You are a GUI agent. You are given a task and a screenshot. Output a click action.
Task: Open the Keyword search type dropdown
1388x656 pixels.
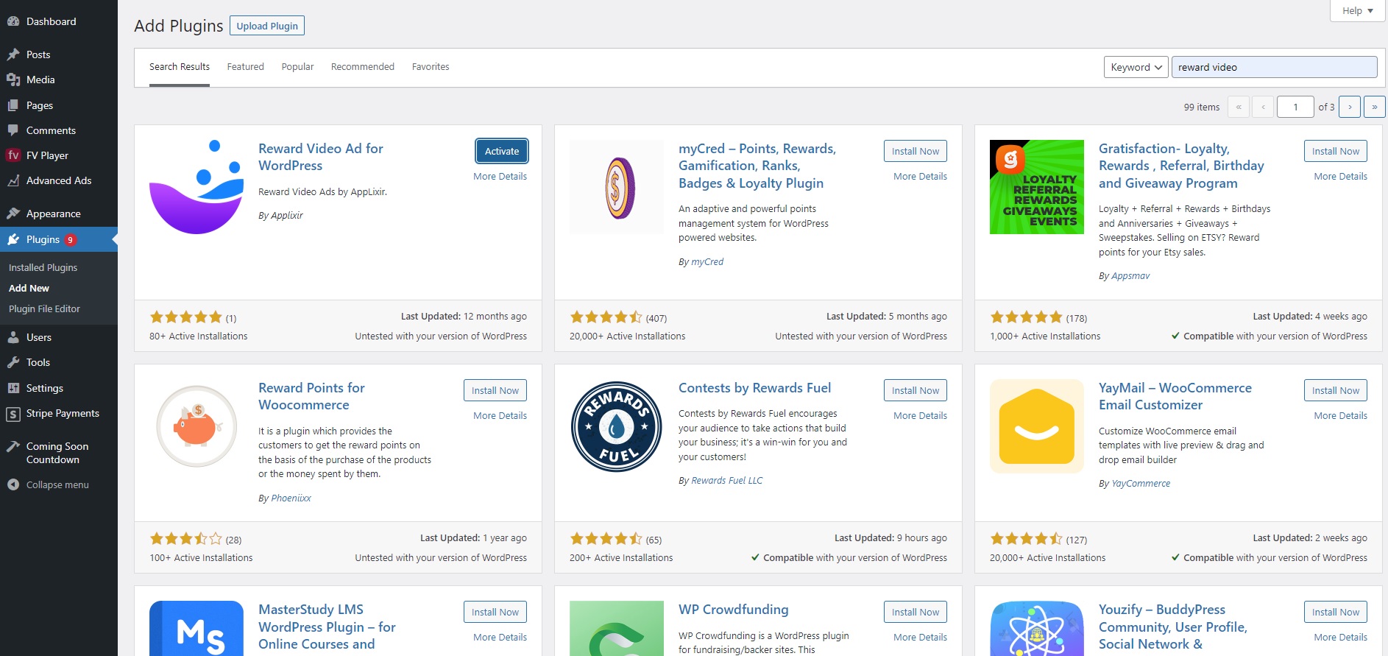click(1136, 67)
